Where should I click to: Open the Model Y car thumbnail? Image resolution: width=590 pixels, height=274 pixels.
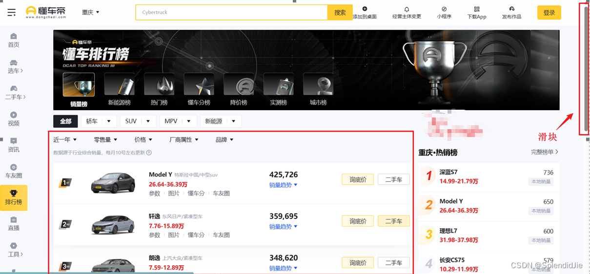(x=113, y=183)
